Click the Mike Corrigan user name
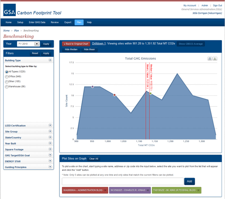 tap(207, 13)
